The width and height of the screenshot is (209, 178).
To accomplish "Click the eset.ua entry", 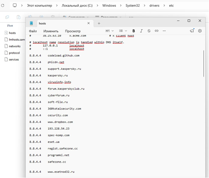I will [x=54, y=142].
